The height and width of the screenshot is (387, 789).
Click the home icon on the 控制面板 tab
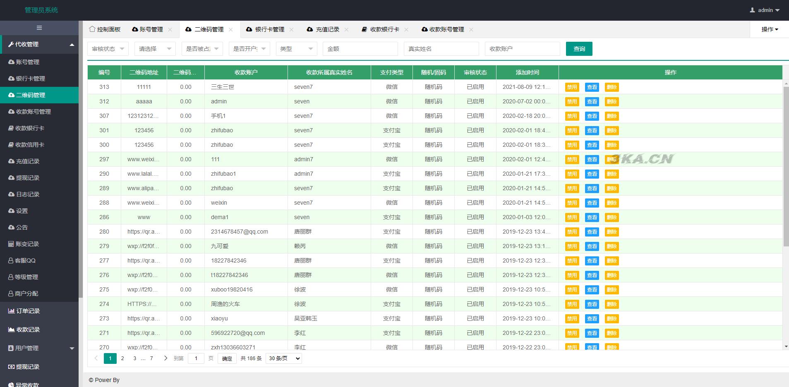tap(92, 29)
